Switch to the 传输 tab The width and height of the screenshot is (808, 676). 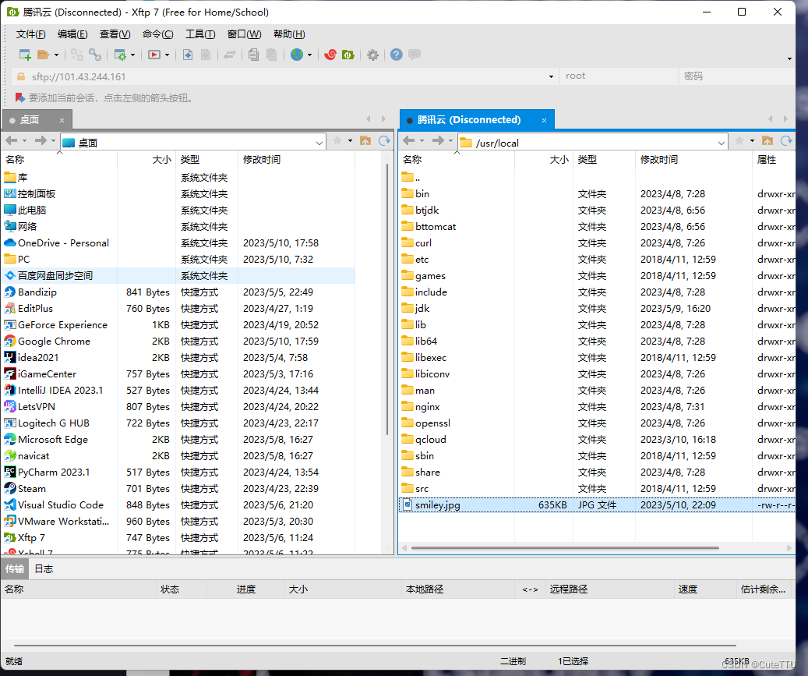point(15,568)
